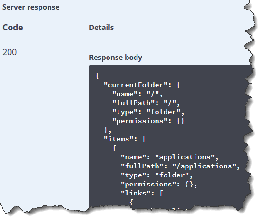The image size is (265, 224).
Task: Click the first "type": "folder" line
Action: pyautogui.click(x=148, y=112)
